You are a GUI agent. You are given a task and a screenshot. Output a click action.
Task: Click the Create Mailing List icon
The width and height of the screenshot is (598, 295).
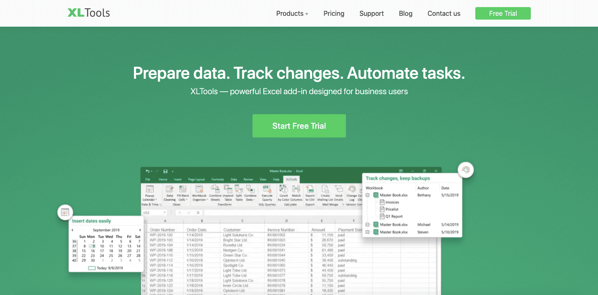325,193
